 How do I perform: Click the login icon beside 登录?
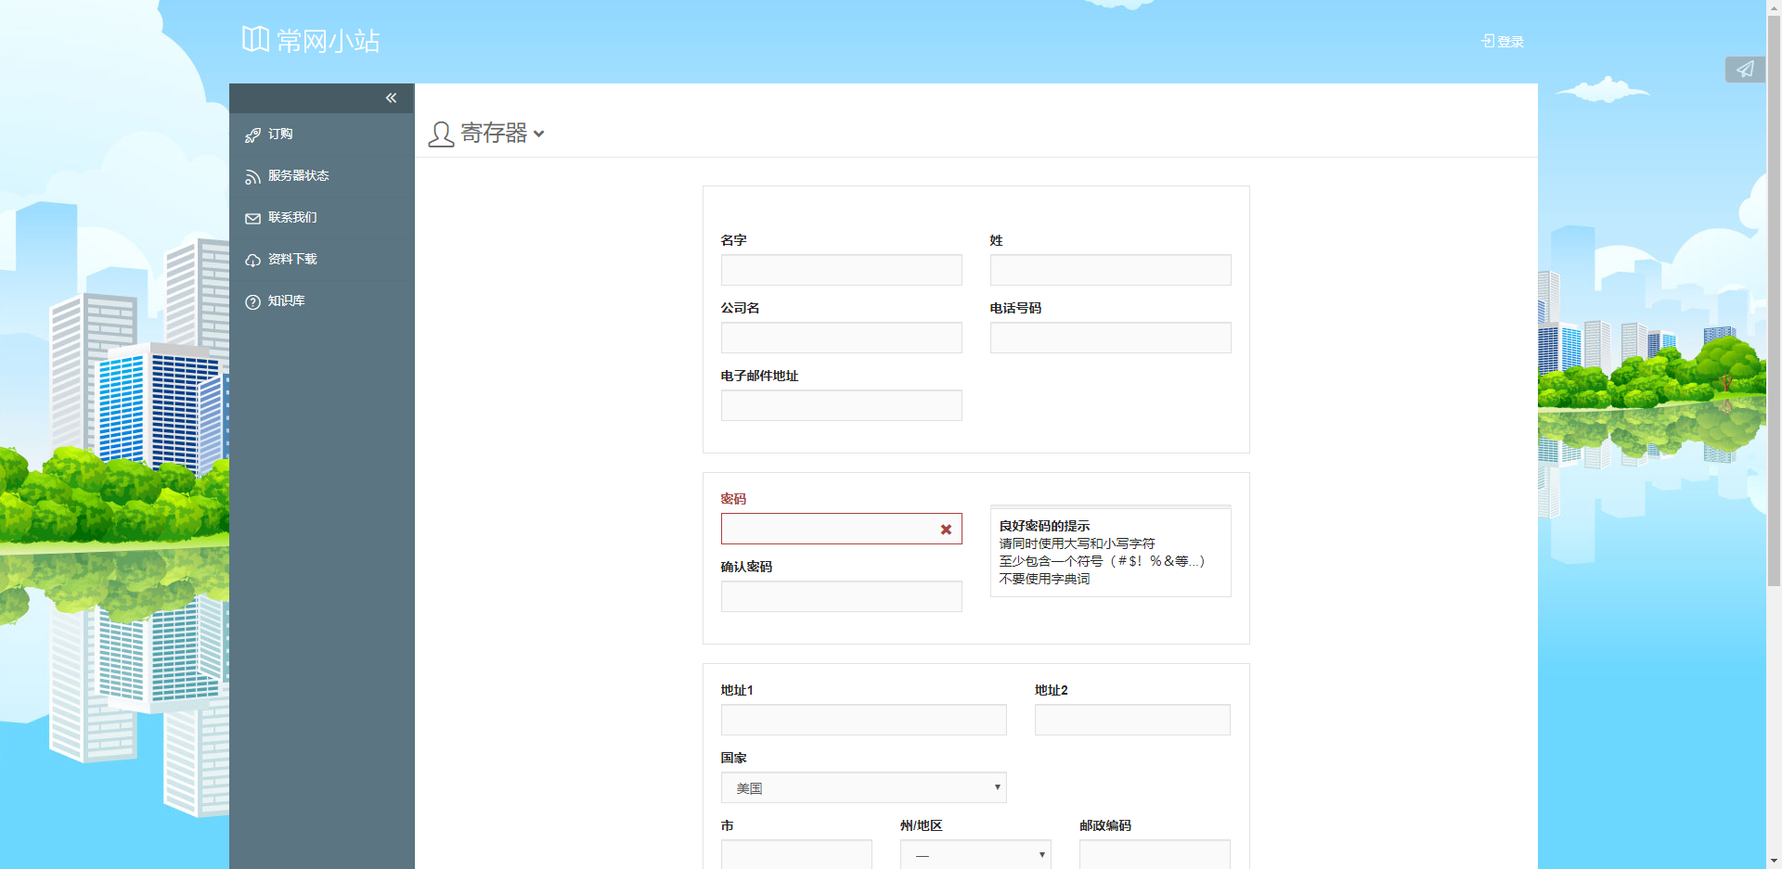pyautogui.click(x=1486, y=41)
